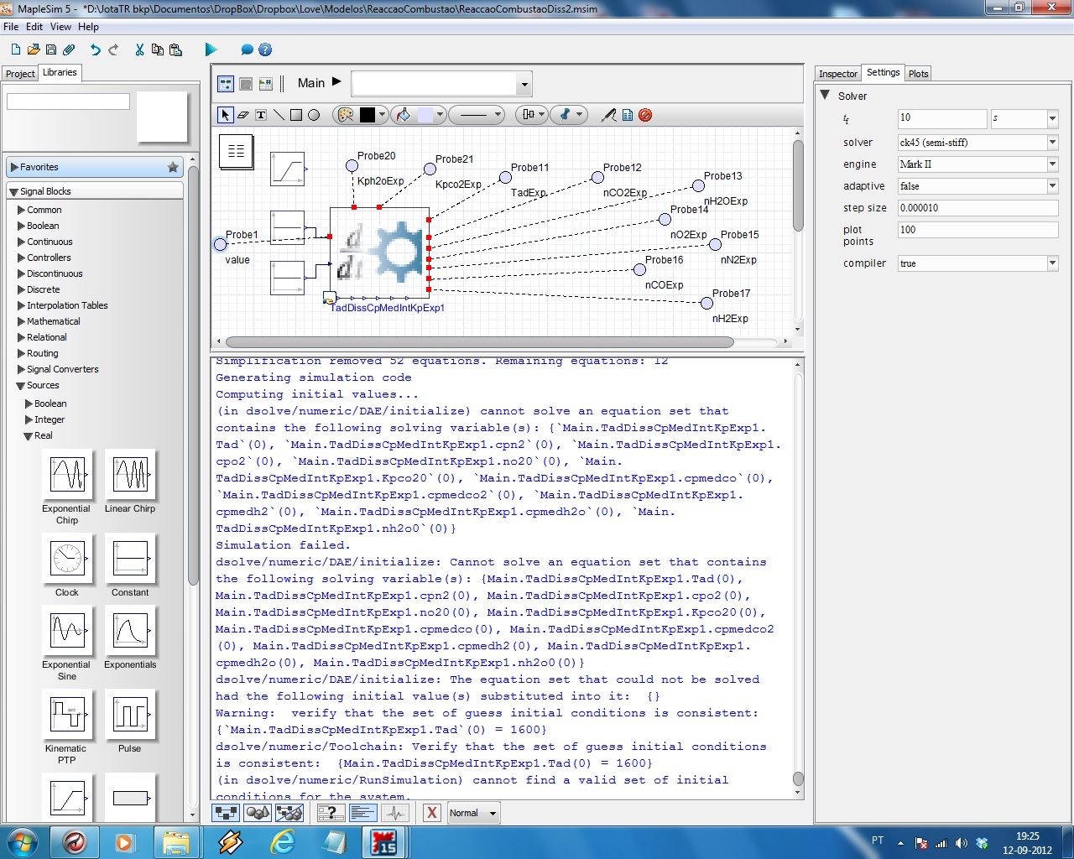This screenshot has width=1074, height=859.
Task: Click the black line color swatch
Action: coord(368,115)
